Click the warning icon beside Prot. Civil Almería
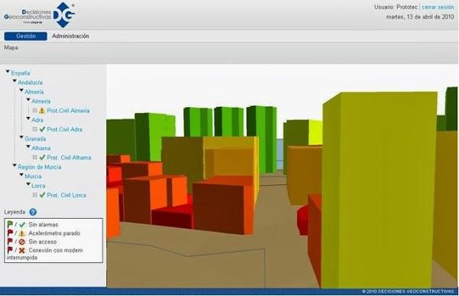 [42, 111]
